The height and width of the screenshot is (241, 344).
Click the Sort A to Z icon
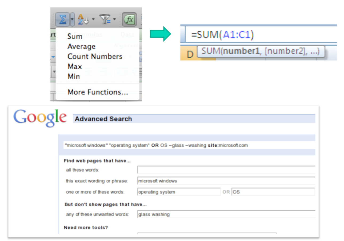[83, 19]
